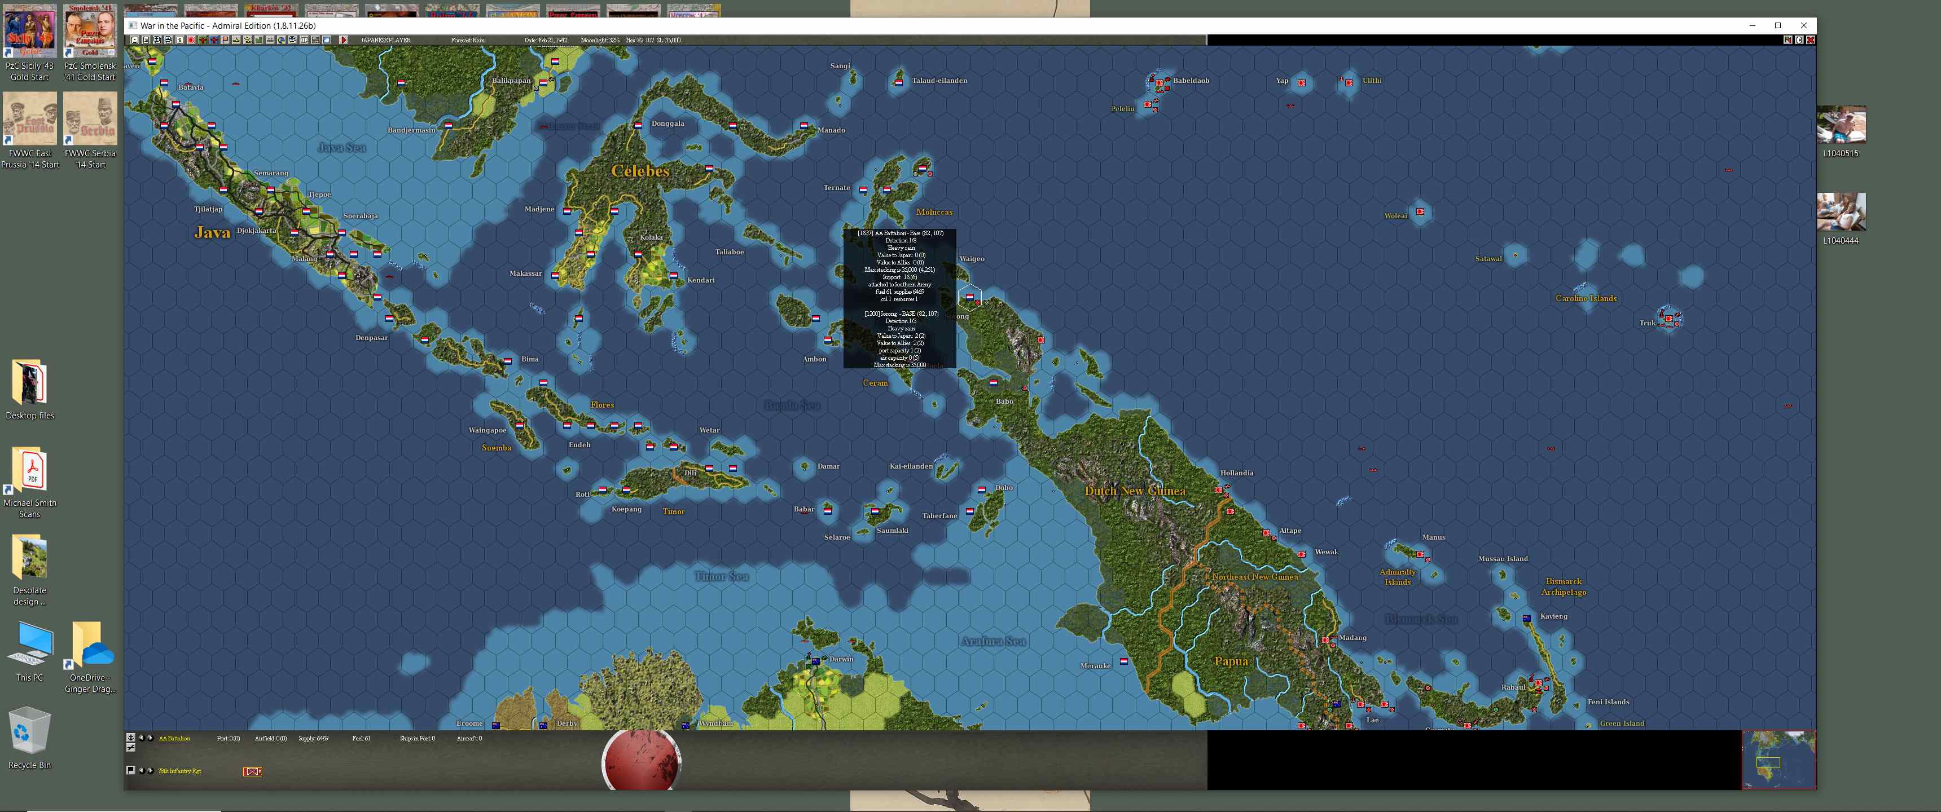Screen dimensions: 1941x812
Task: Click the Darwin base marker
Action: pos(815,661)
